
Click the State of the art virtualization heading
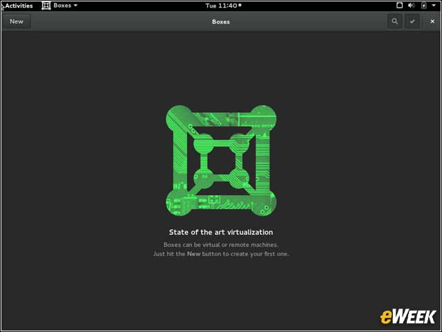[221, 232]
